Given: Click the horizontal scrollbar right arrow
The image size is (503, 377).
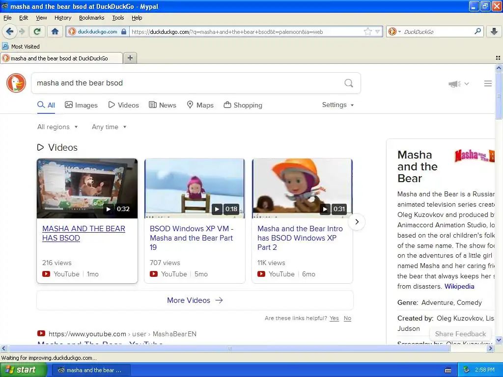Looking at the screenshot, I should [490, 348].
